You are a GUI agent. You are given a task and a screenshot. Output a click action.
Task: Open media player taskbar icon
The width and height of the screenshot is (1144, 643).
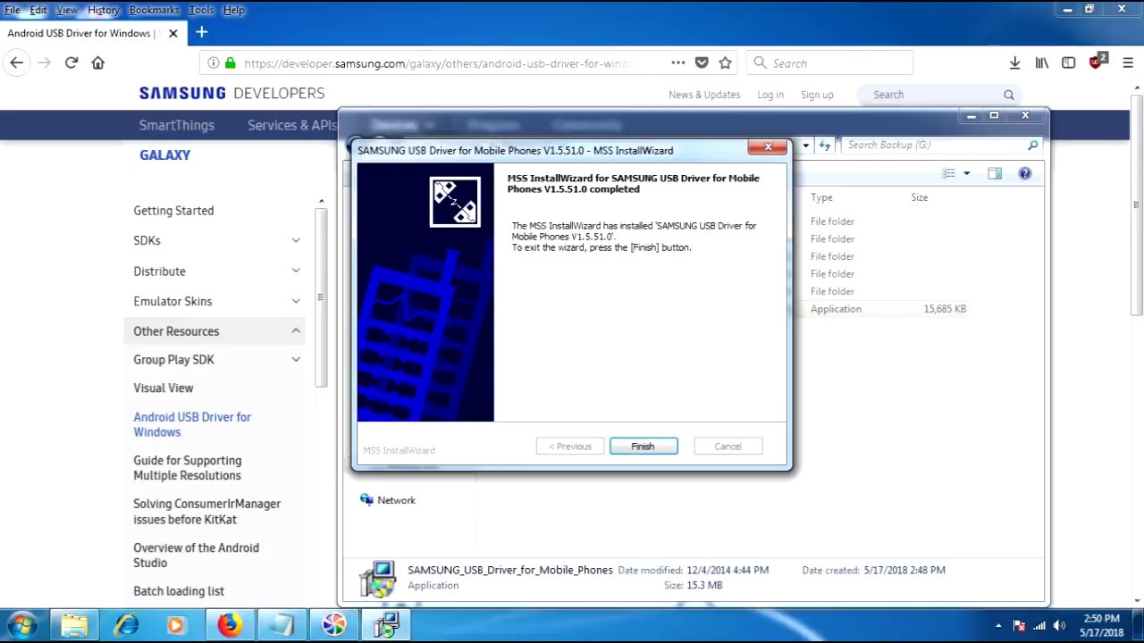point(175,625)
